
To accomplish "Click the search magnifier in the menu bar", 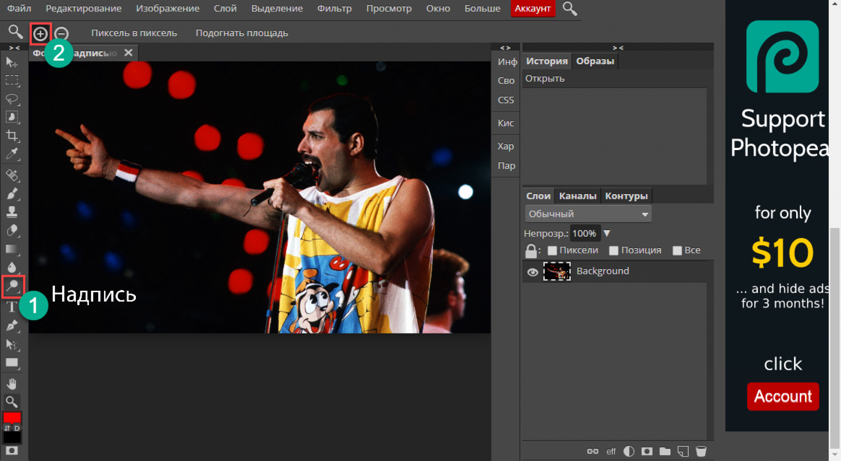I will (570, 8).
